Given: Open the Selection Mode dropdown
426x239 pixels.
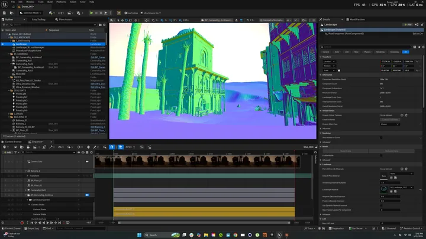Looking at the screenshot, I should [x=30, y=13].
